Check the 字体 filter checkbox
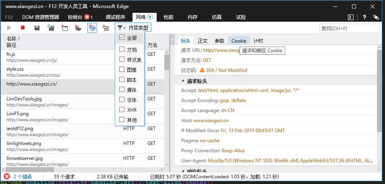Viewport: 385px width, 184px height. [122, 100]
